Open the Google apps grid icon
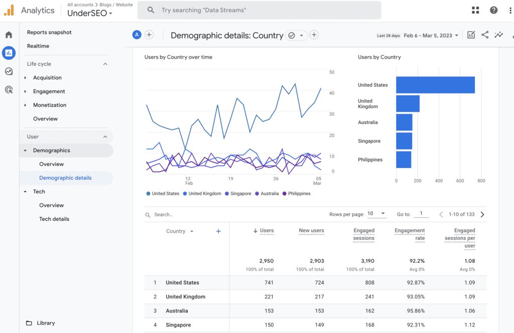The image size is (514, 333). pos(475,10)
